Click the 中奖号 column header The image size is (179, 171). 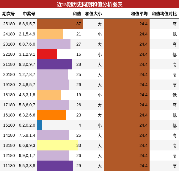(29, 14)
